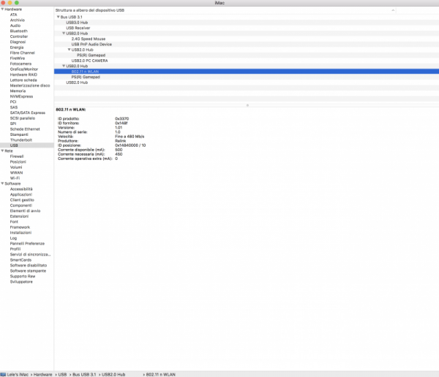Click the green zoom window button
The width and height of the screenshot is (439, 377).
pos(17,3)
